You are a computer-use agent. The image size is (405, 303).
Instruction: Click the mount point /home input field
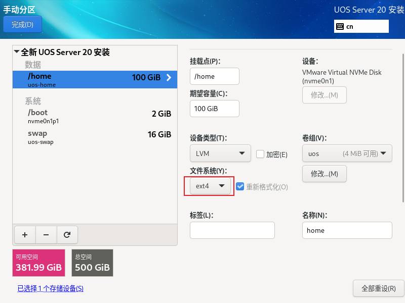pyautogui.click(x=214, y=76)
